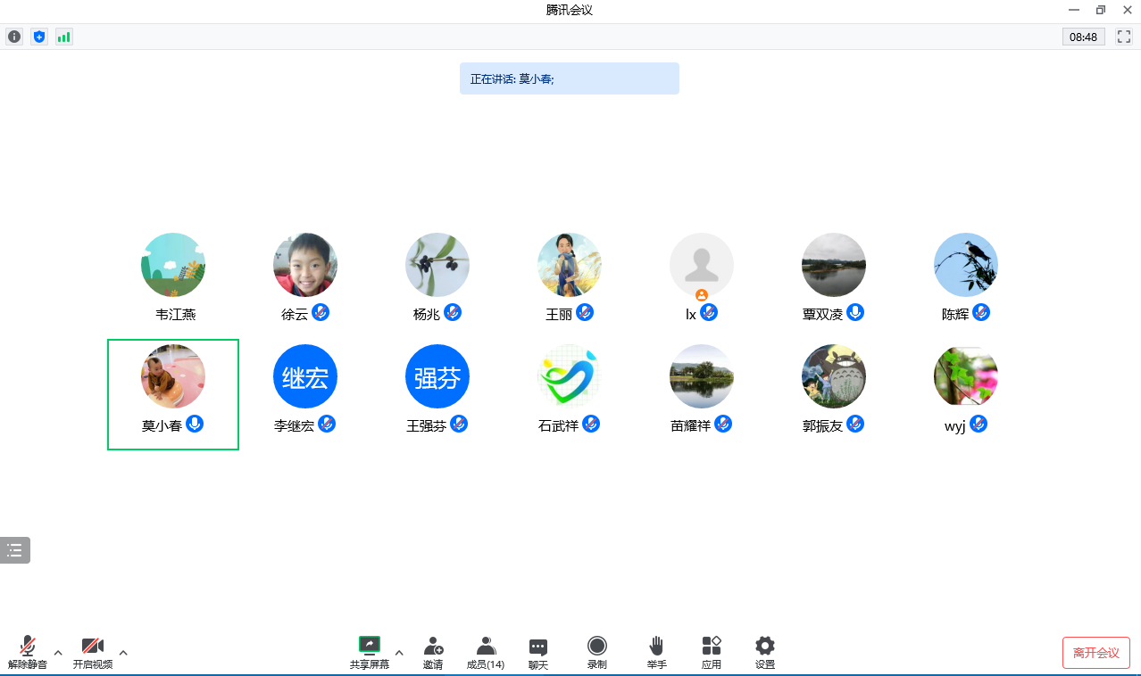
Task: Click the 腾讯会议 window title
Action: pos(570,10)
